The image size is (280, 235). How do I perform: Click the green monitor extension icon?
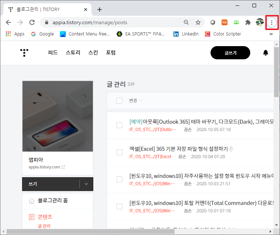(x=236, y=22)
